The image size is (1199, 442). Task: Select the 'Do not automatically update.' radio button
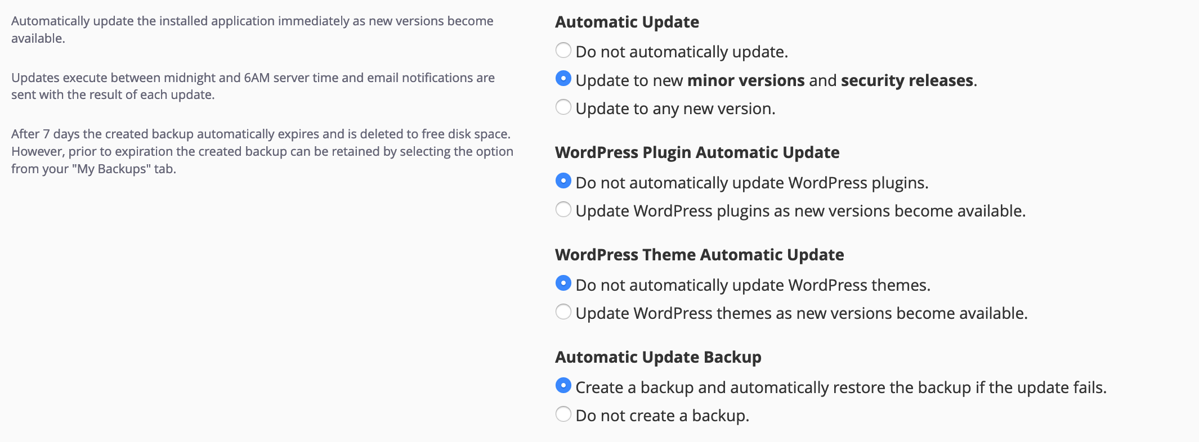[563, 51]
